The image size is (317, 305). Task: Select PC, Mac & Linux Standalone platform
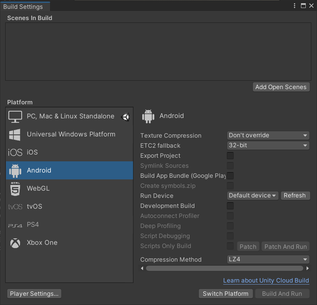point(69,116)
